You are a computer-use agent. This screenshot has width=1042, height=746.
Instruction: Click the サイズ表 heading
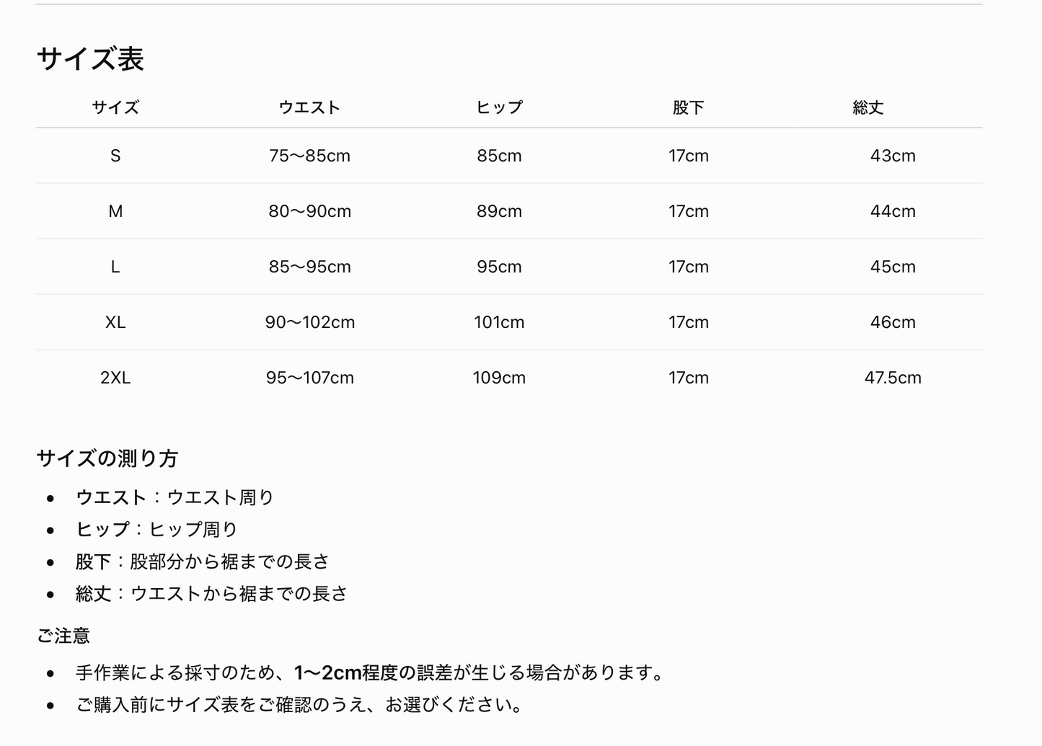90,59
